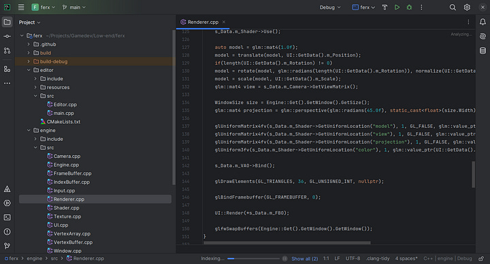
Task: Select Renderer.cpp in the project tree
Action: pos(95,199)
